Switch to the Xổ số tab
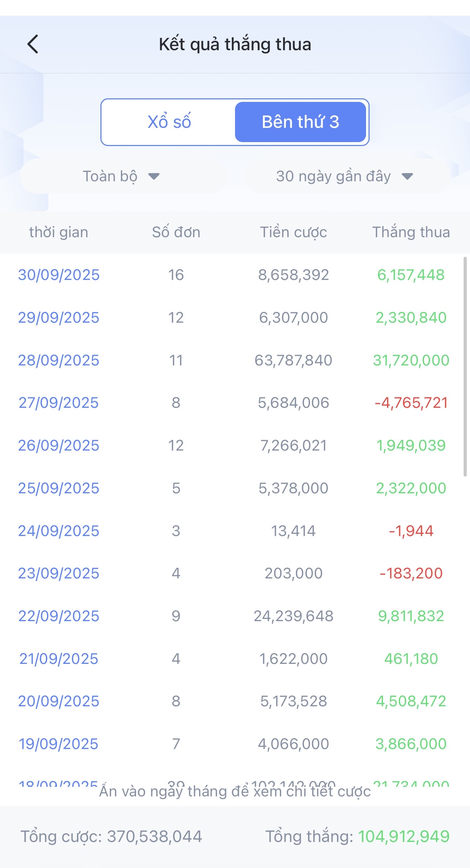The width and height of the screenshot is (470, 868). [x=169, y=122]
